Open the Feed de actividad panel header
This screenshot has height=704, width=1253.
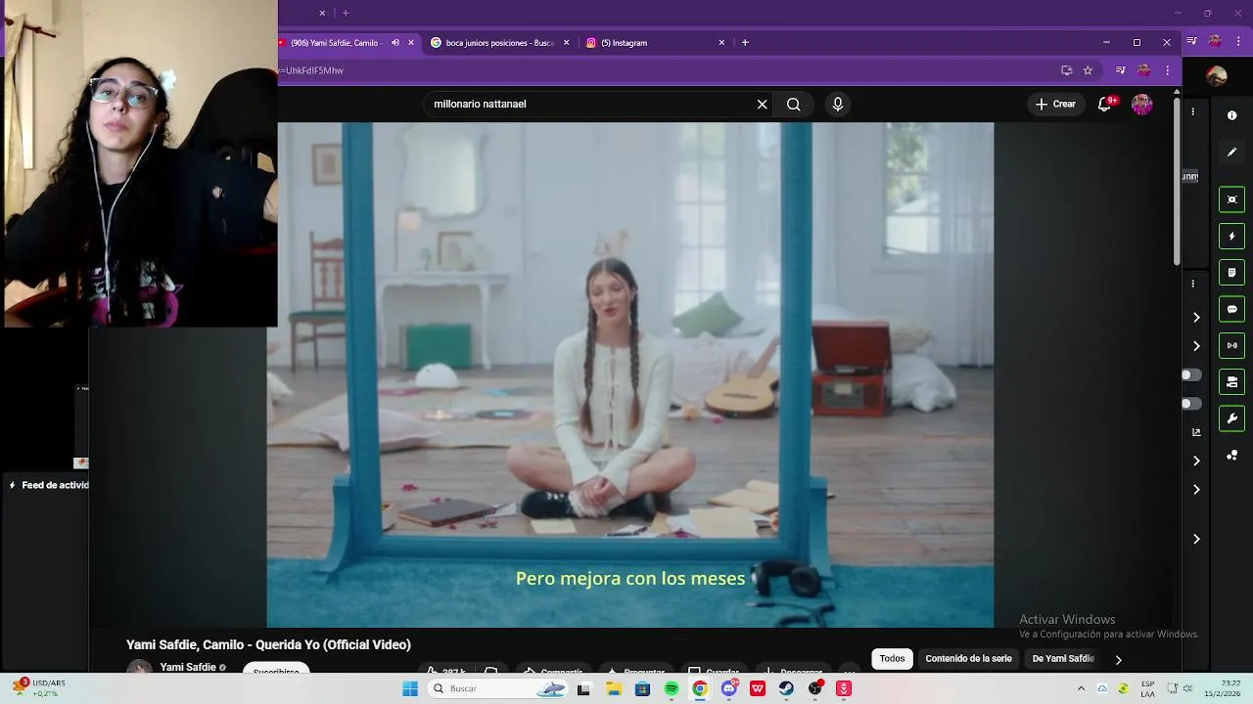50,485
